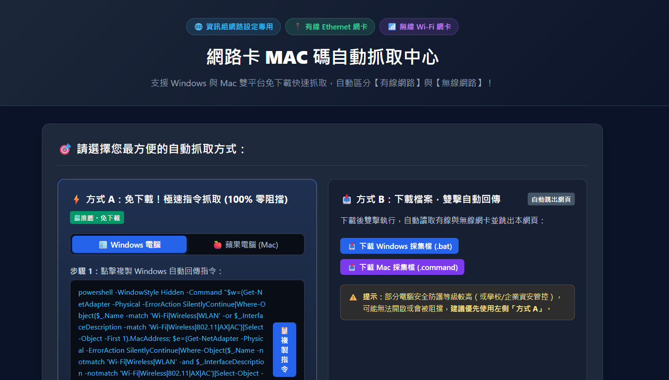Download the Windows 採集檔 (.bat) file

399,246
